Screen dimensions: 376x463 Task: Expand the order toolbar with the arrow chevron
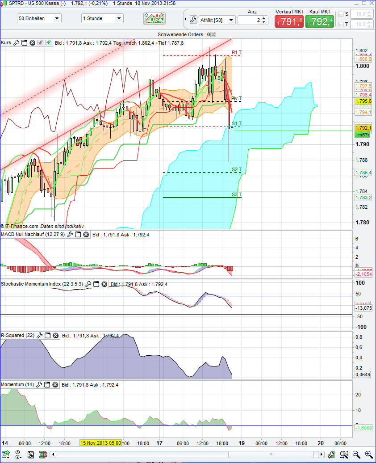click(185, 18)
